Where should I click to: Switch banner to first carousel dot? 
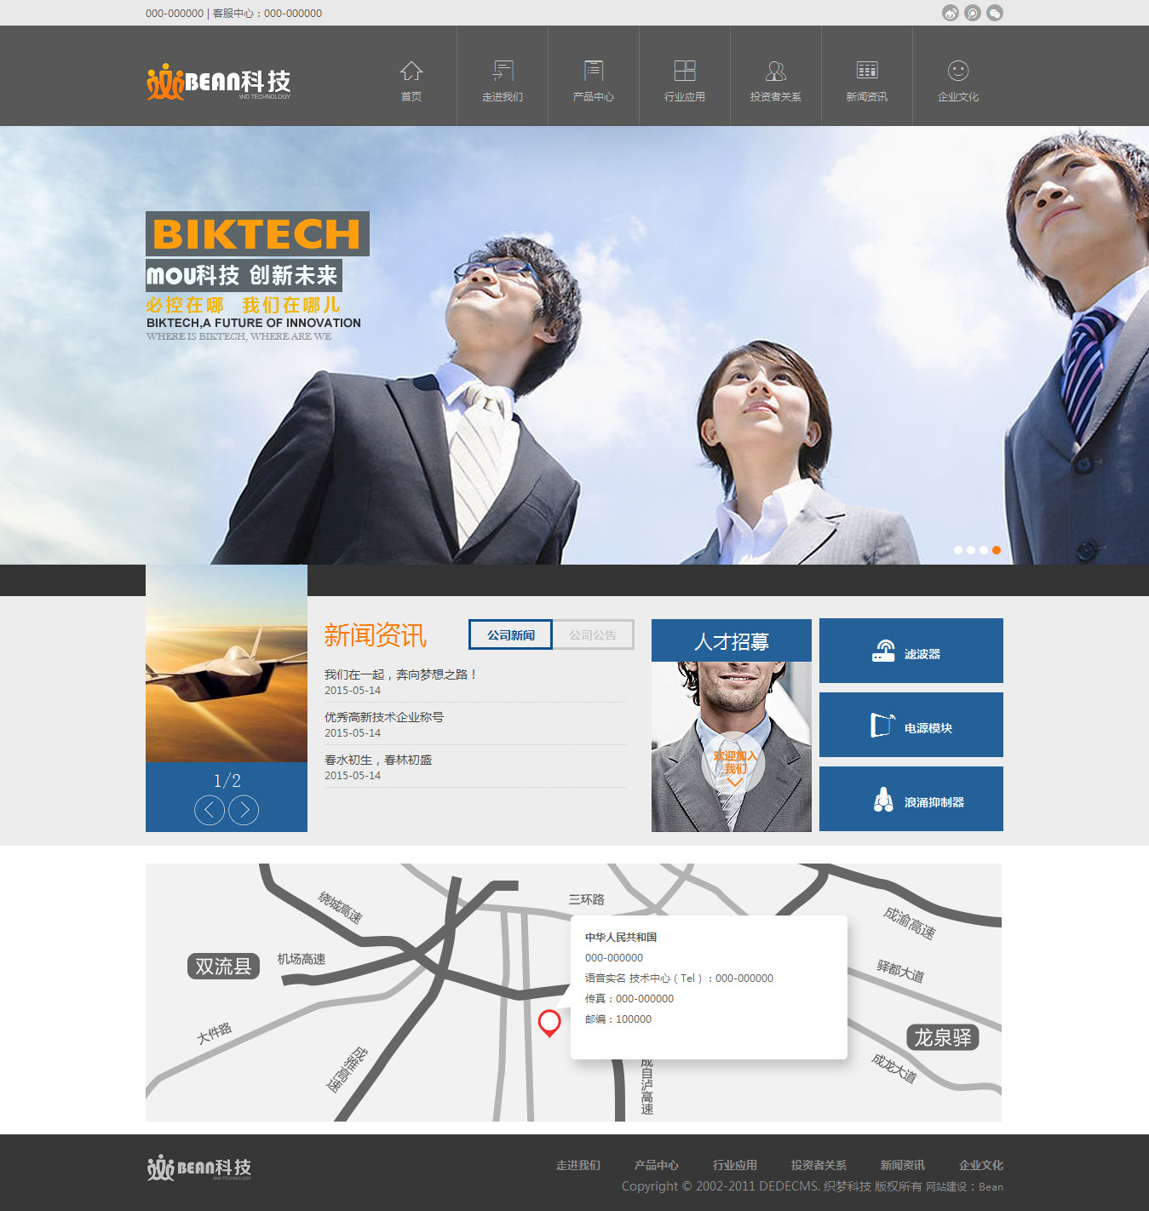coord(958,550)
